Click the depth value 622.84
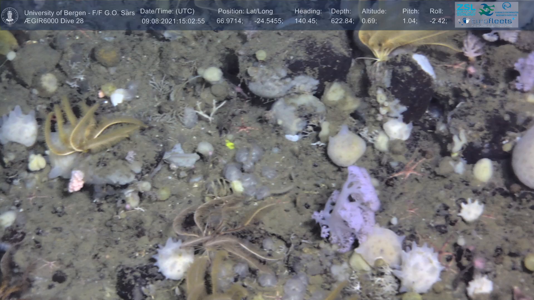Image resolution: width=534 pixels, height=300 pixels. click(342, 21)
